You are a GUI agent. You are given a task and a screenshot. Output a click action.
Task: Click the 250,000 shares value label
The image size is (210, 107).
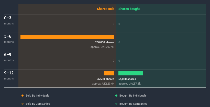[x=104, y=42]
